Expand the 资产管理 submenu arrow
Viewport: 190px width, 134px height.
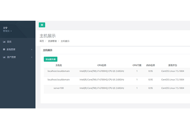coord(32,57)
